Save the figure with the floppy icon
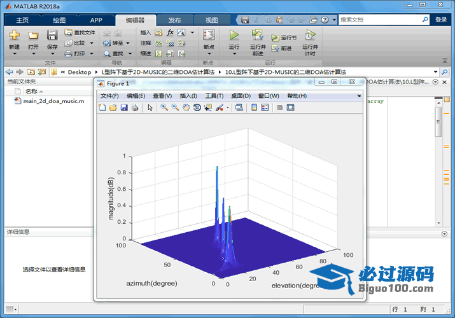 (x=124, y=107)
